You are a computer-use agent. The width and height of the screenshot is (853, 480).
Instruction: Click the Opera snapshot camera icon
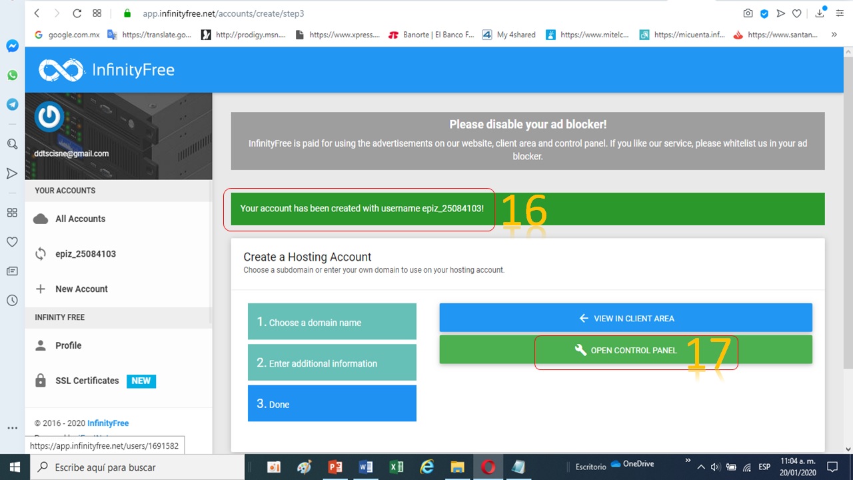coord(748,13)
